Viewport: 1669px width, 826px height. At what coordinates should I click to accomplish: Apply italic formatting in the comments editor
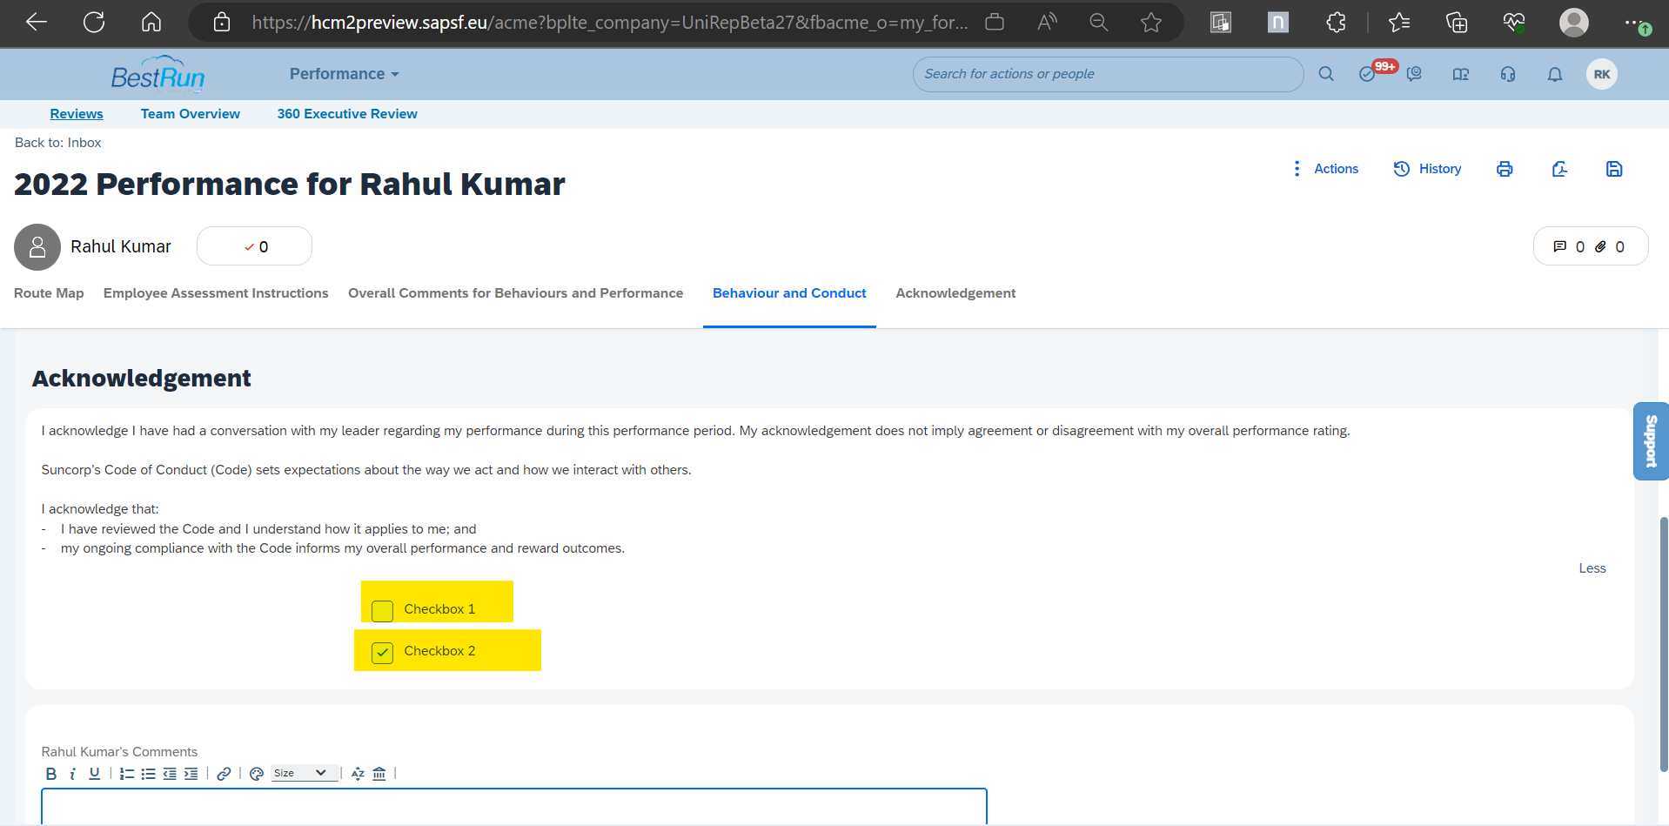coord(72,774)
